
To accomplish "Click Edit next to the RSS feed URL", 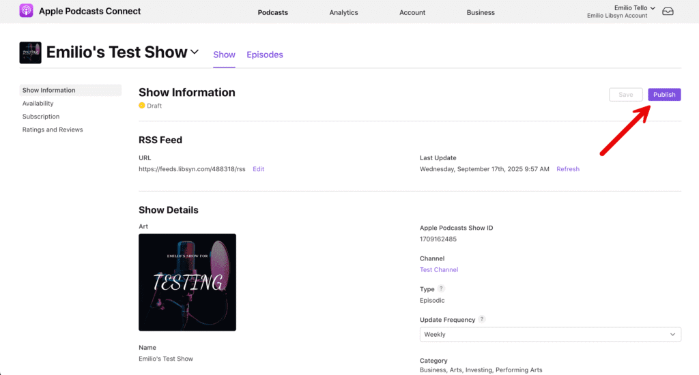I will [x=258, y=169].
